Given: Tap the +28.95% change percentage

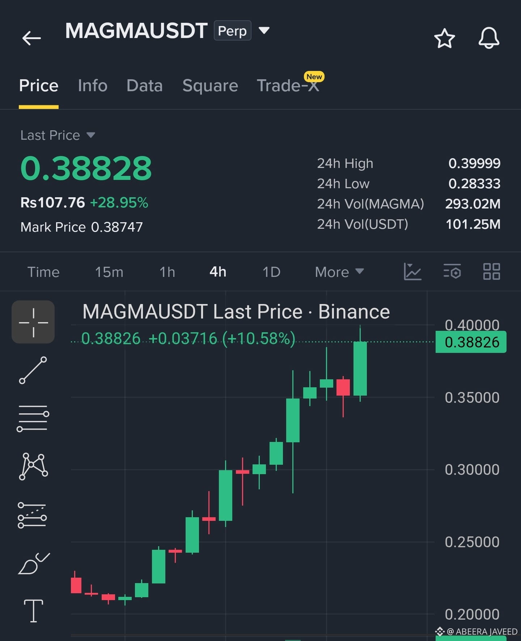Looking at the screenshot, I should (x=119, y=203).
